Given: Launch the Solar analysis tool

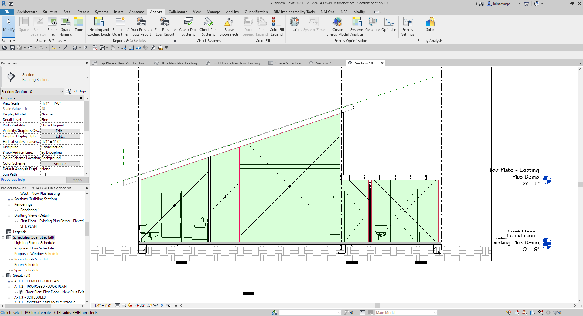Looking at the screenshot, I should pos(430,26).
